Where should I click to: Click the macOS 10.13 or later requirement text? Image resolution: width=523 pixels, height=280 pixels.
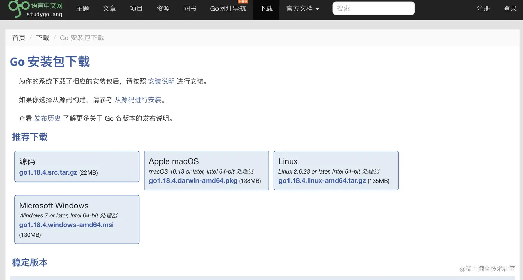201,171
